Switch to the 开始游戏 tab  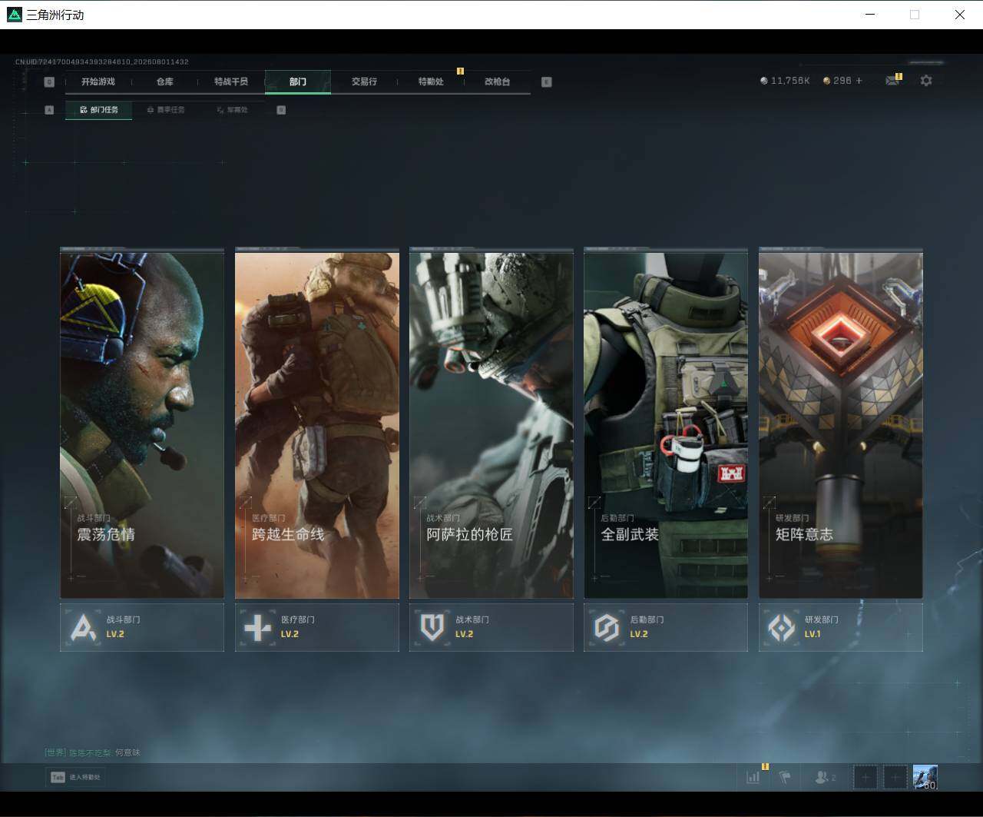(98, 81)
